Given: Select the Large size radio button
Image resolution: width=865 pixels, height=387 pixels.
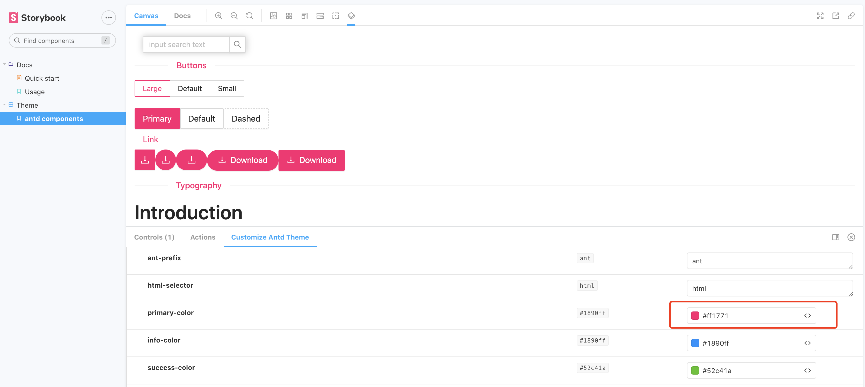Looking at the screenshot, I should (x=152, y=89).
